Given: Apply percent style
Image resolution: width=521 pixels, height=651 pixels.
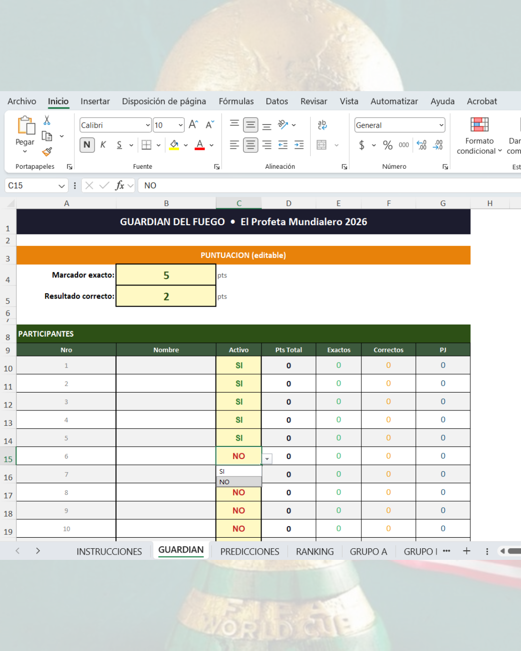Looking at the screenshot, I should coord(388,145).
